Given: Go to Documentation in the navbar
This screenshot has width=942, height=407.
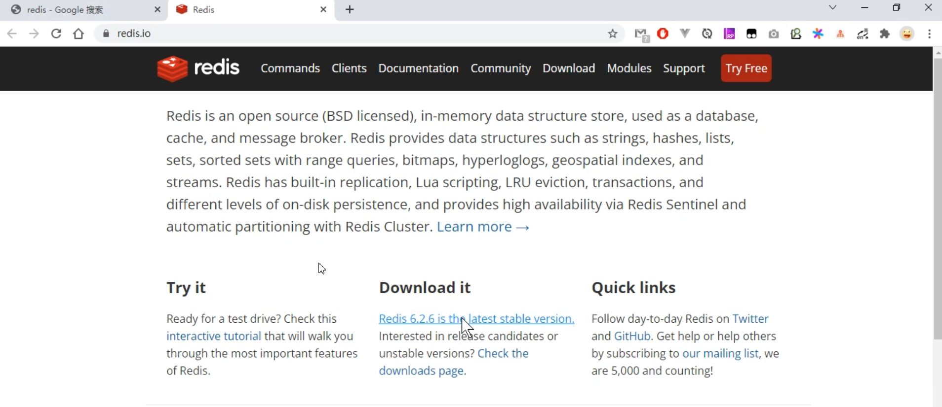Looking at the screenshot, I should point(419,68).
